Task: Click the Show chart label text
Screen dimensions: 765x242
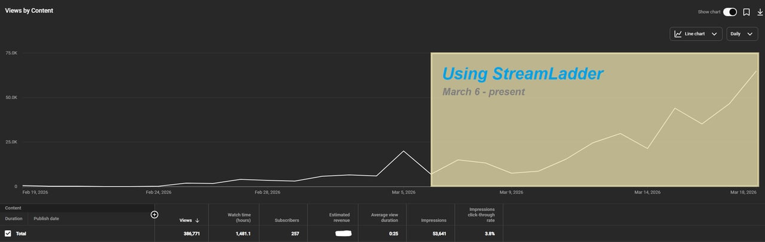Action: (709, 12)
